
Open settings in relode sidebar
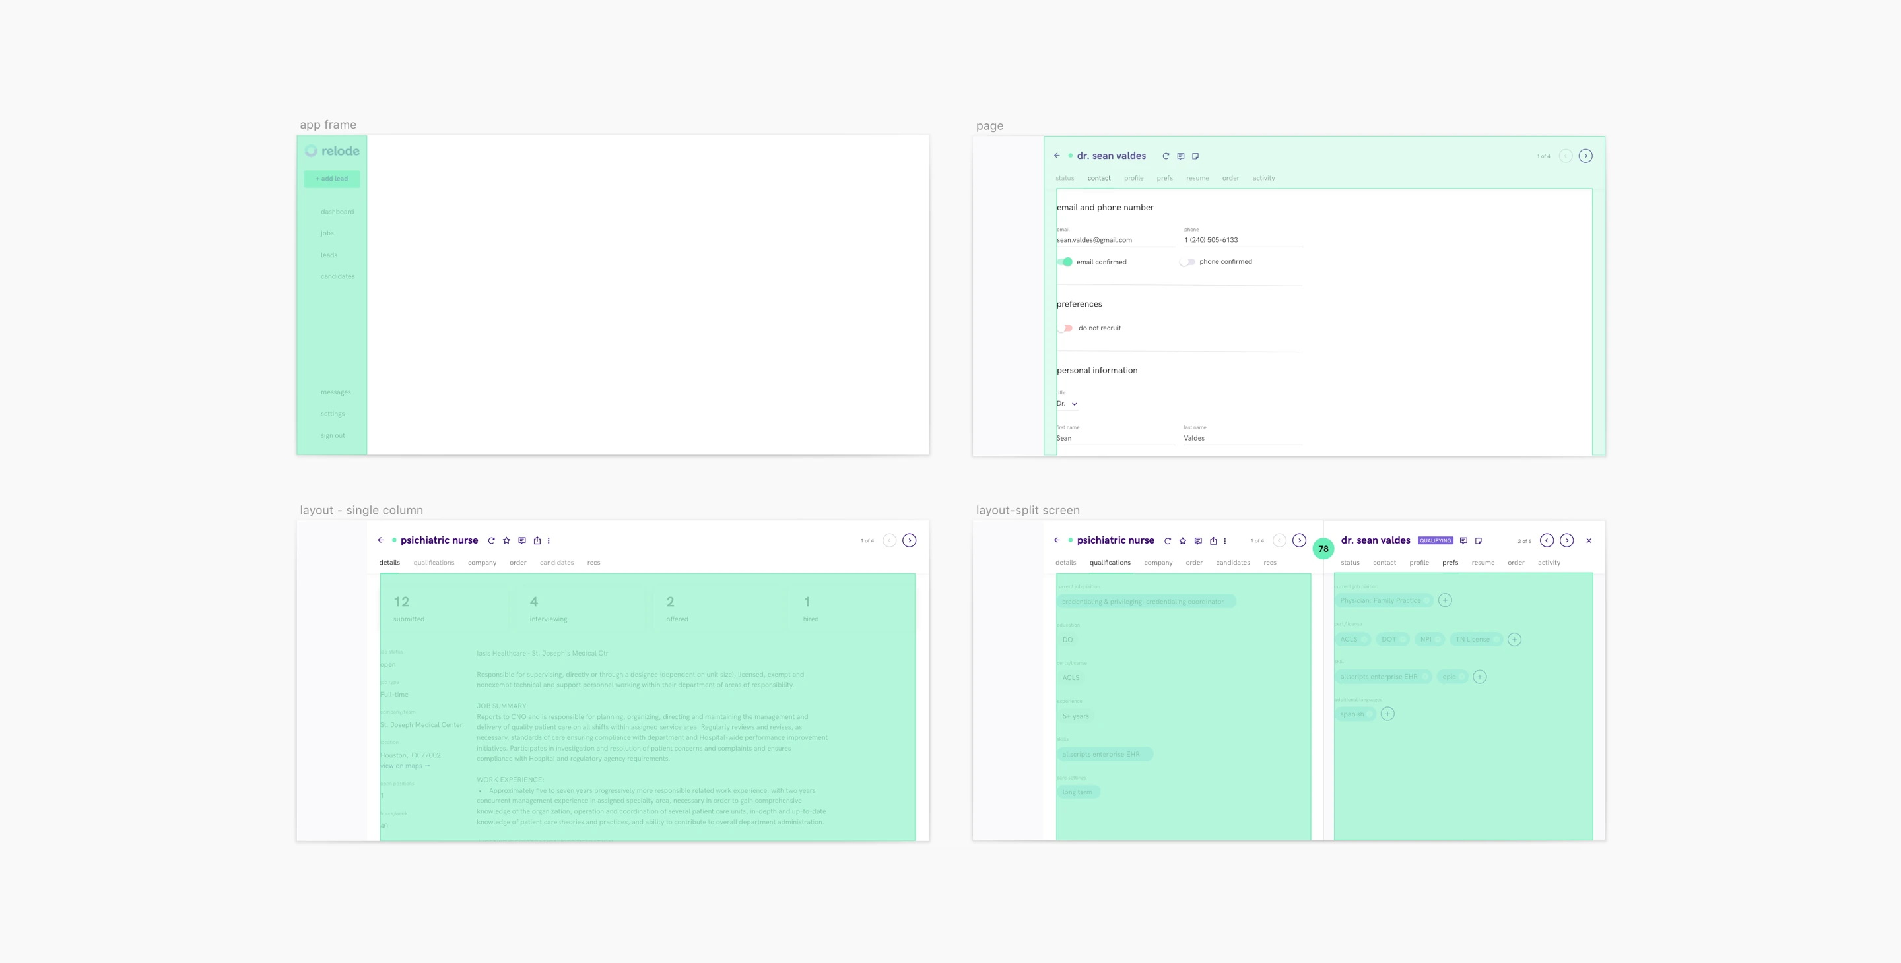pos(333,414)
